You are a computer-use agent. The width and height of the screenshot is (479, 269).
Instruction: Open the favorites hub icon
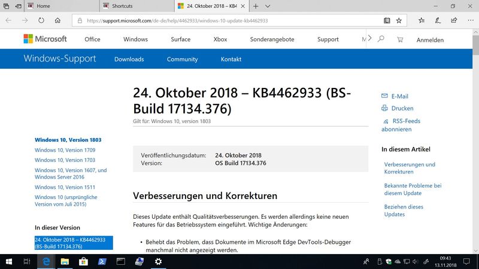tap(422, 20)
